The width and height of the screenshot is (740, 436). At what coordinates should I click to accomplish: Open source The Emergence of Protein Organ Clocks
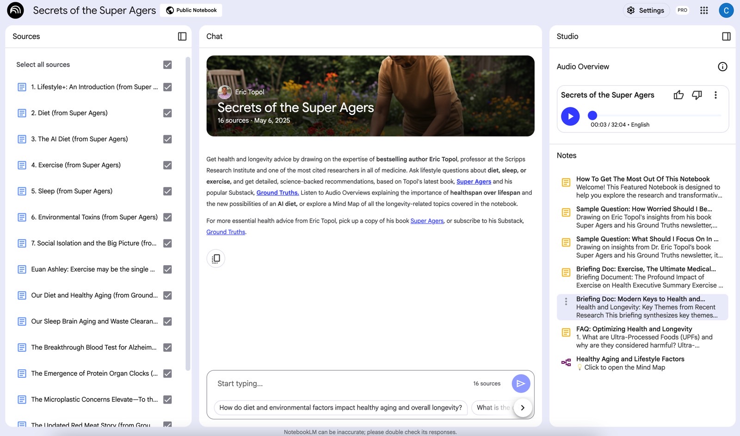94,374
